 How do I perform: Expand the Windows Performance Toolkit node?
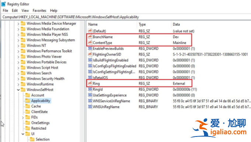18,51
